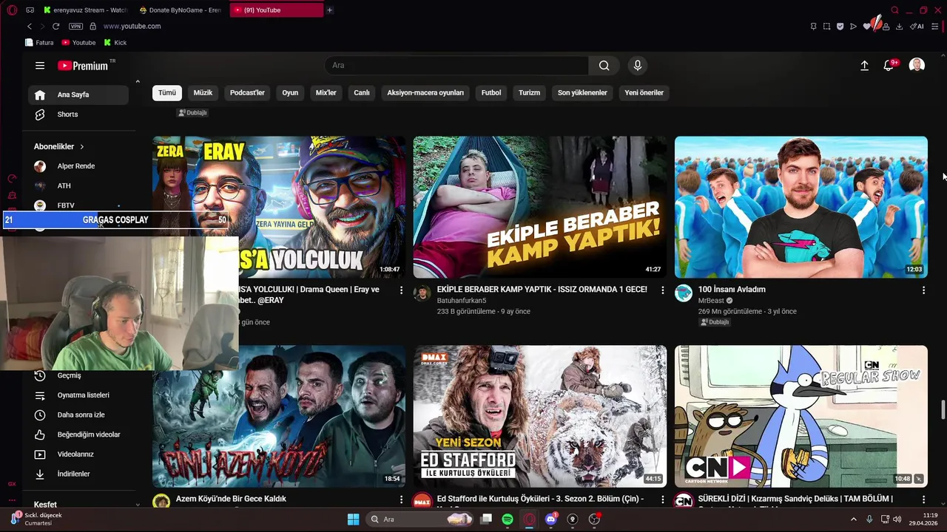
Task: Open browser downloads icon
Action: pyautogui.click(x=899, y=26)
